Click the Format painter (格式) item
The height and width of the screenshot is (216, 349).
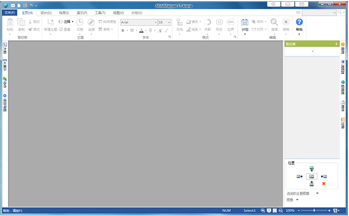[x=34, y=30]
